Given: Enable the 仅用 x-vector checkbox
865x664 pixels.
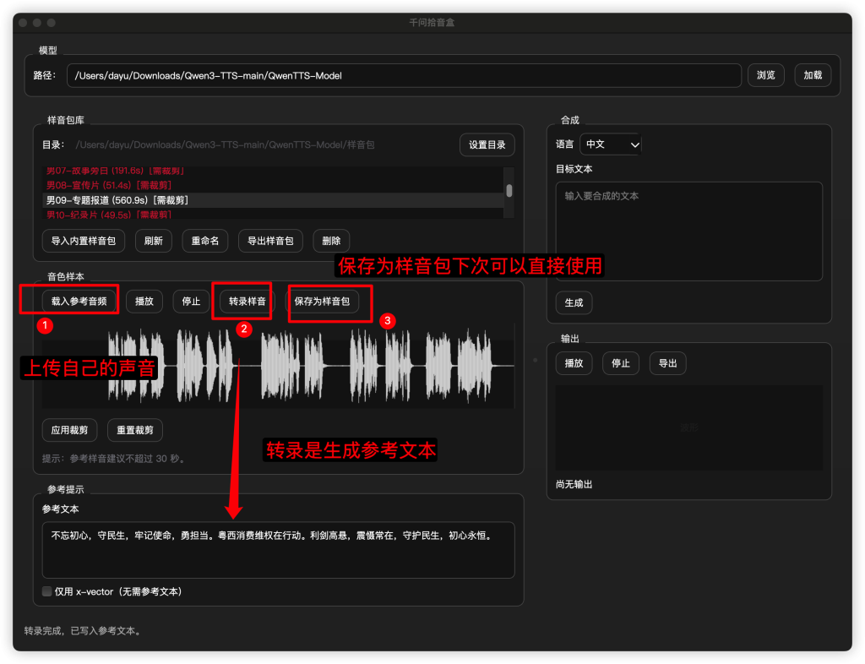Looking at the screenshot, I should [x=47, y=591].
